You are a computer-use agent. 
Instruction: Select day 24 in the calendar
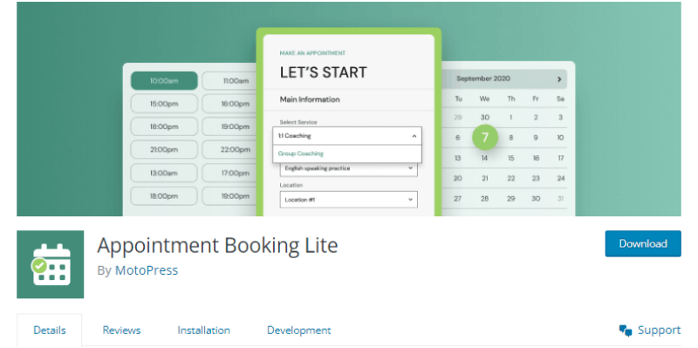(x=560, y=179)
